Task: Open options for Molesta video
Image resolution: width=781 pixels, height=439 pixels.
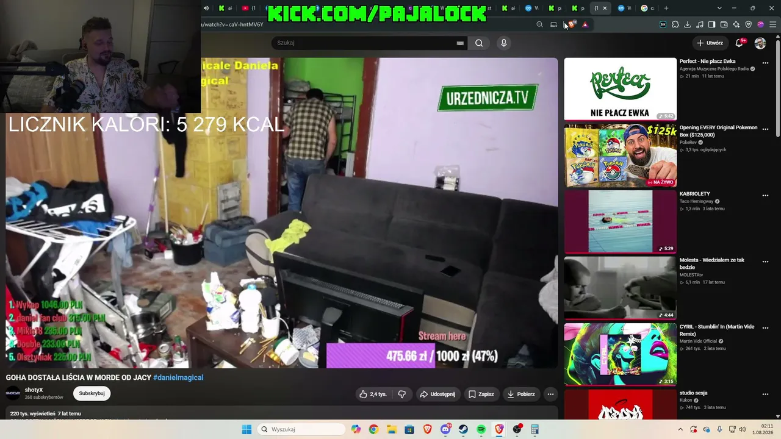Action: tap(765, 262)
